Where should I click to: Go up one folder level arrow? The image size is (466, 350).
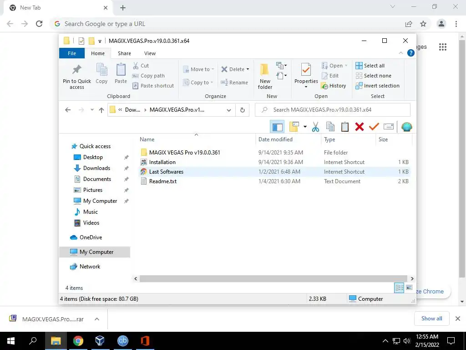point(101,110)
